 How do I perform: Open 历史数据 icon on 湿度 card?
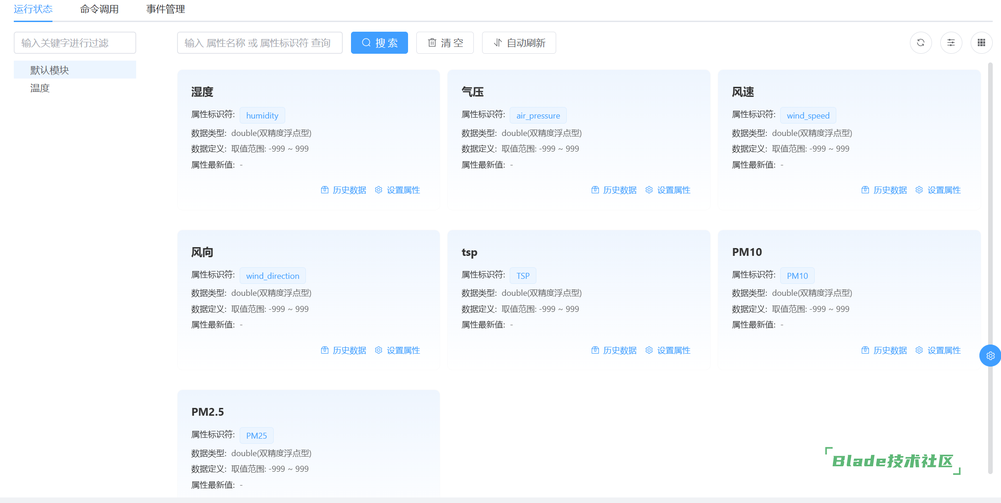pos(325,190)
